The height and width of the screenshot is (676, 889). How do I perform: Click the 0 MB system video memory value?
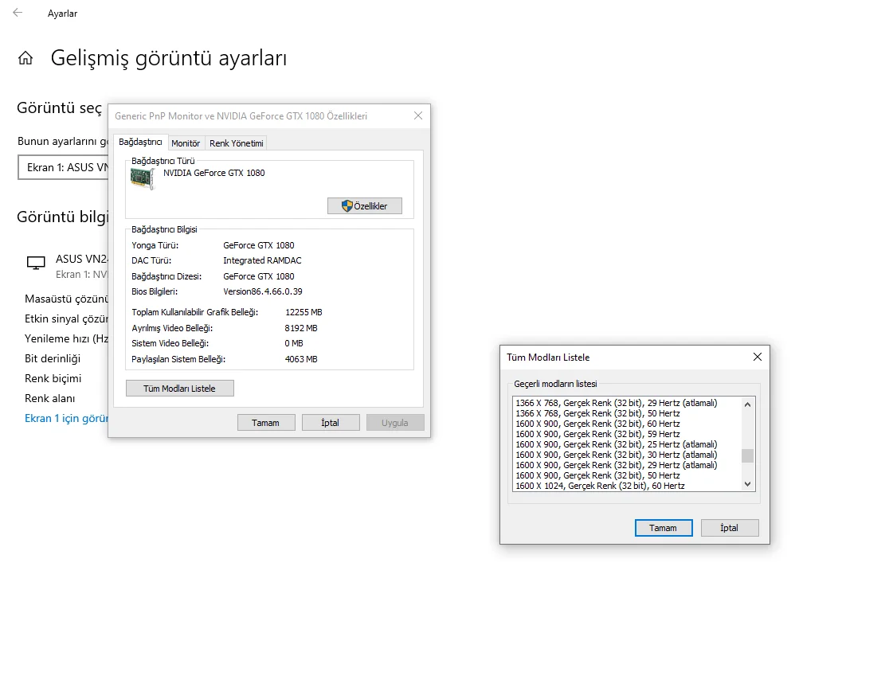click(294, 343)
